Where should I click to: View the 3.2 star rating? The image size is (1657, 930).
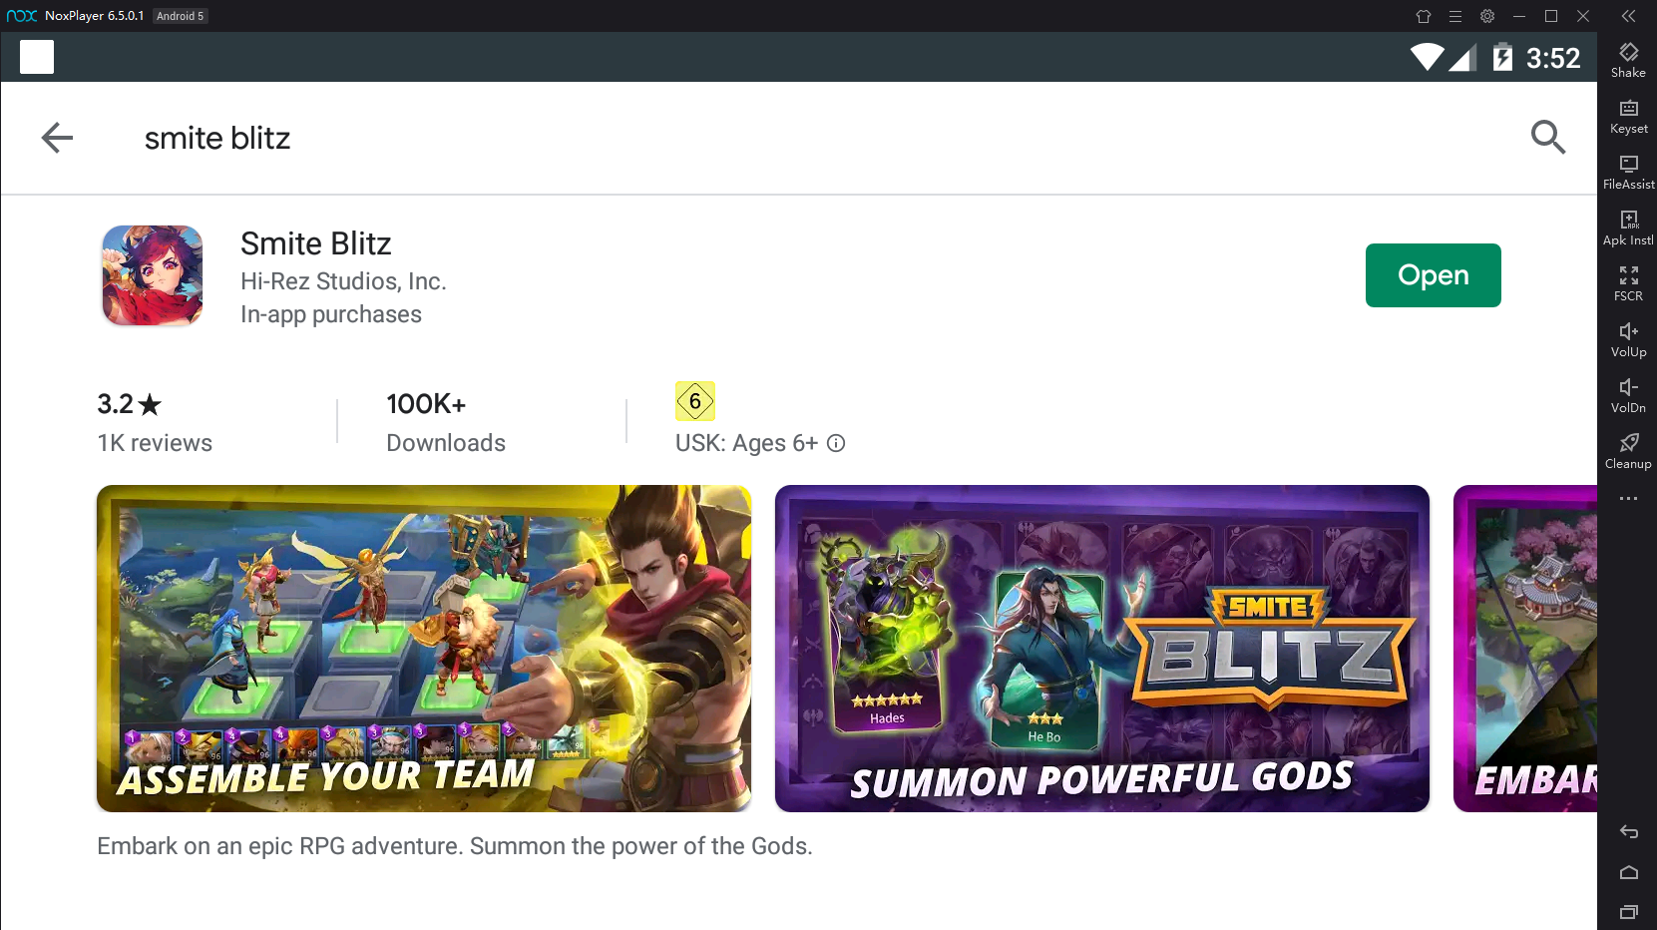(129, 404)
